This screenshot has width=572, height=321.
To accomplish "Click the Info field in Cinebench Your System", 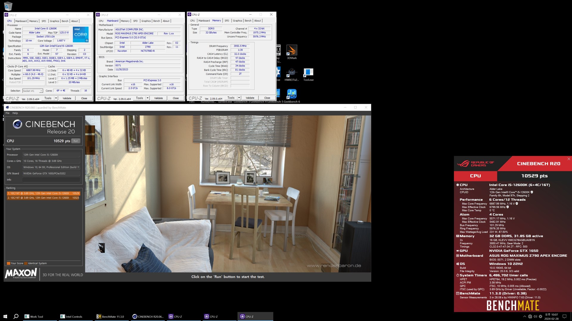I will (x=51, y=180).
